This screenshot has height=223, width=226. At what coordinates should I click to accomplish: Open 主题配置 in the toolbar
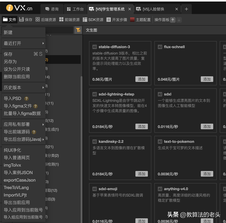click(141, 19)
